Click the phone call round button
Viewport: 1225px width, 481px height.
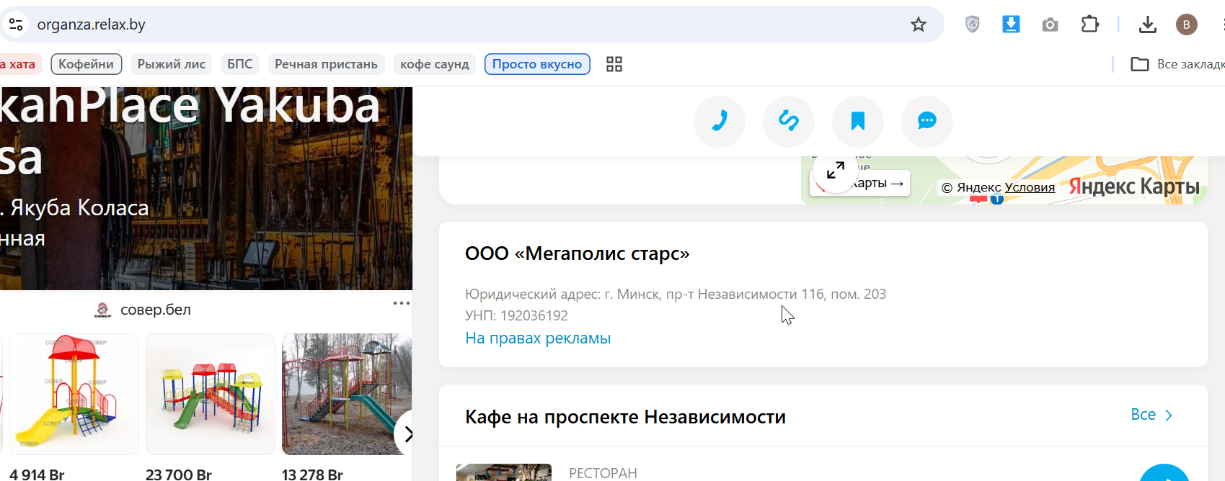click(720, 121)
